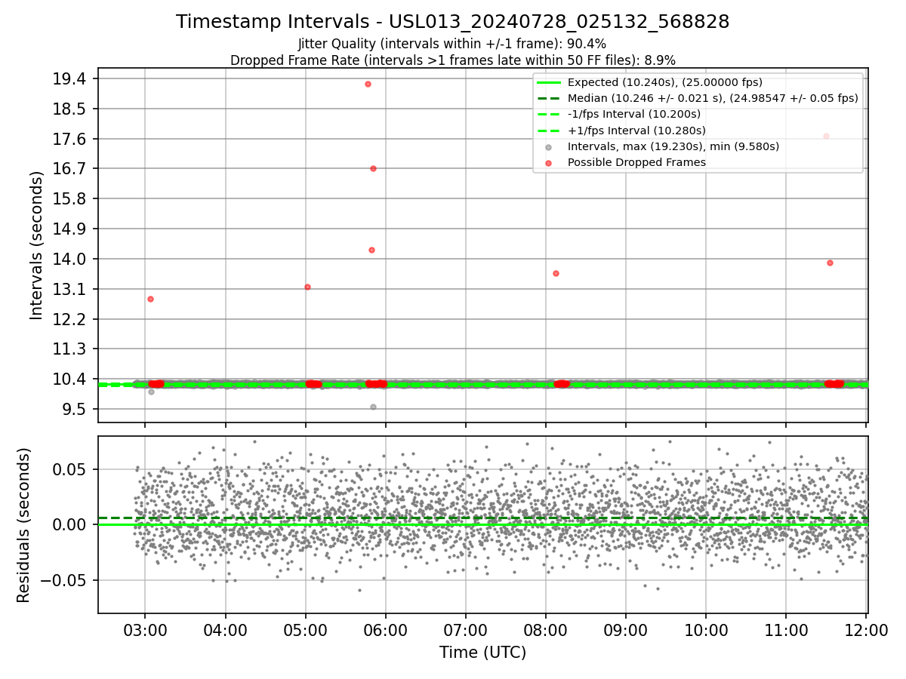906x679 pixels.
Task: Click the 13.1 y-axis tick label
Action: point(71,289)
